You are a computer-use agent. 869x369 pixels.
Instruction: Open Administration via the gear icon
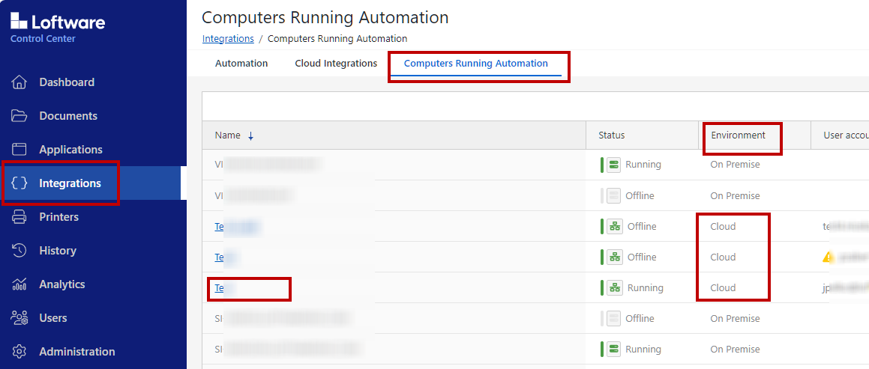pyautogui.click(x=19, y=352)
